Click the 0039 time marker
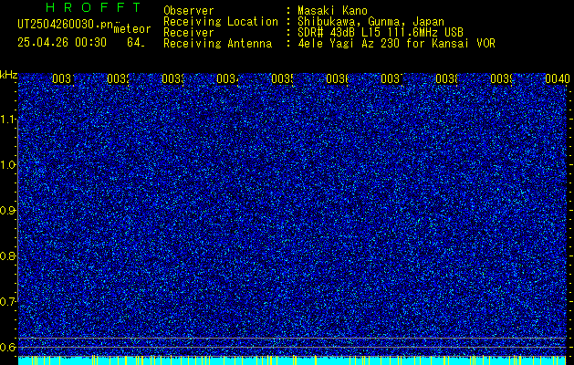The height and width of the screenshot is (365, 574). pos(501,79)
